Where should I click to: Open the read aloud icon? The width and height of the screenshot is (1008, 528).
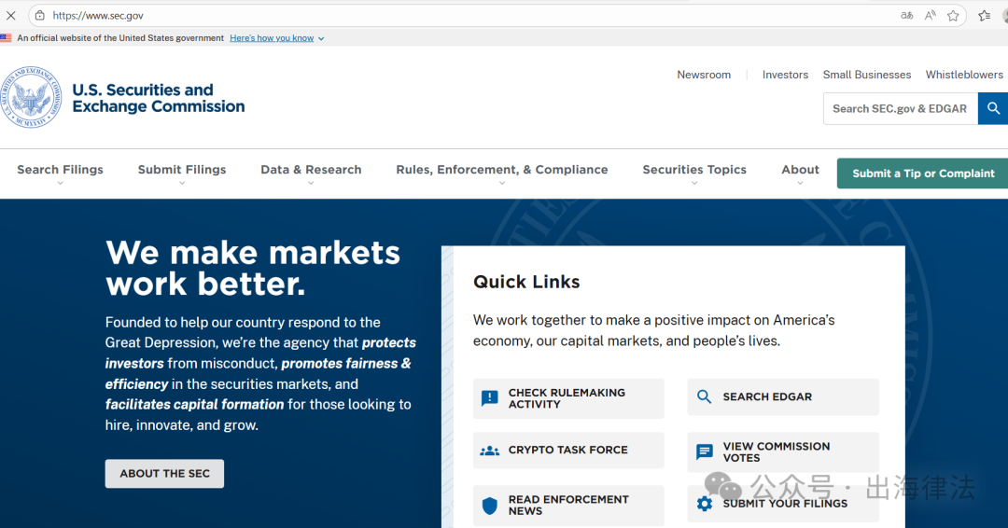(x=931, y=16)
